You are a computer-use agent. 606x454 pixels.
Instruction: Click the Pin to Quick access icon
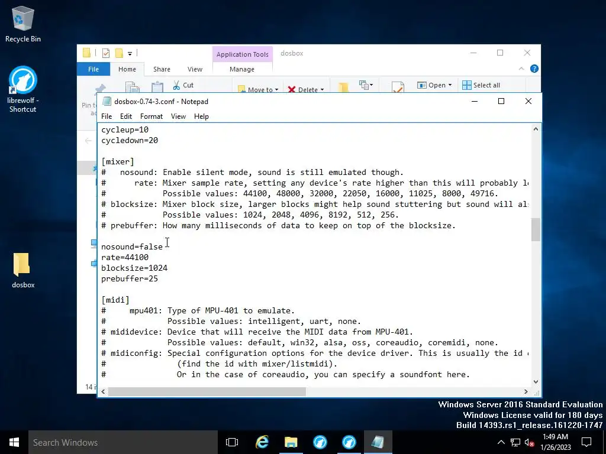pos(101,89)
